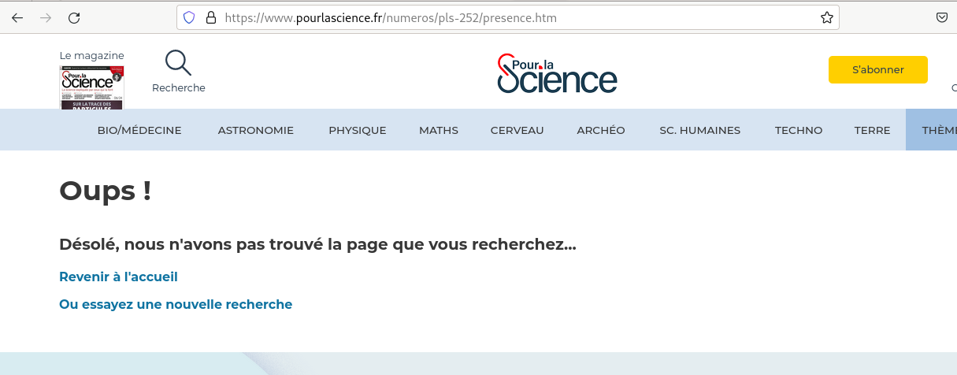Select the ARCHÉO menu item

click(x=601, y=130)
